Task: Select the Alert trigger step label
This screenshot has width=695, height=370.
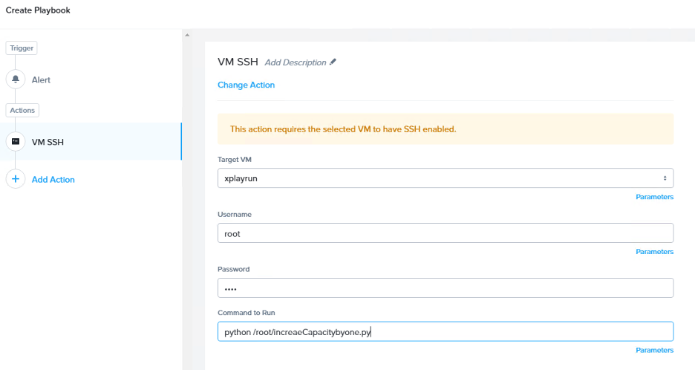Action: [41, 79]
